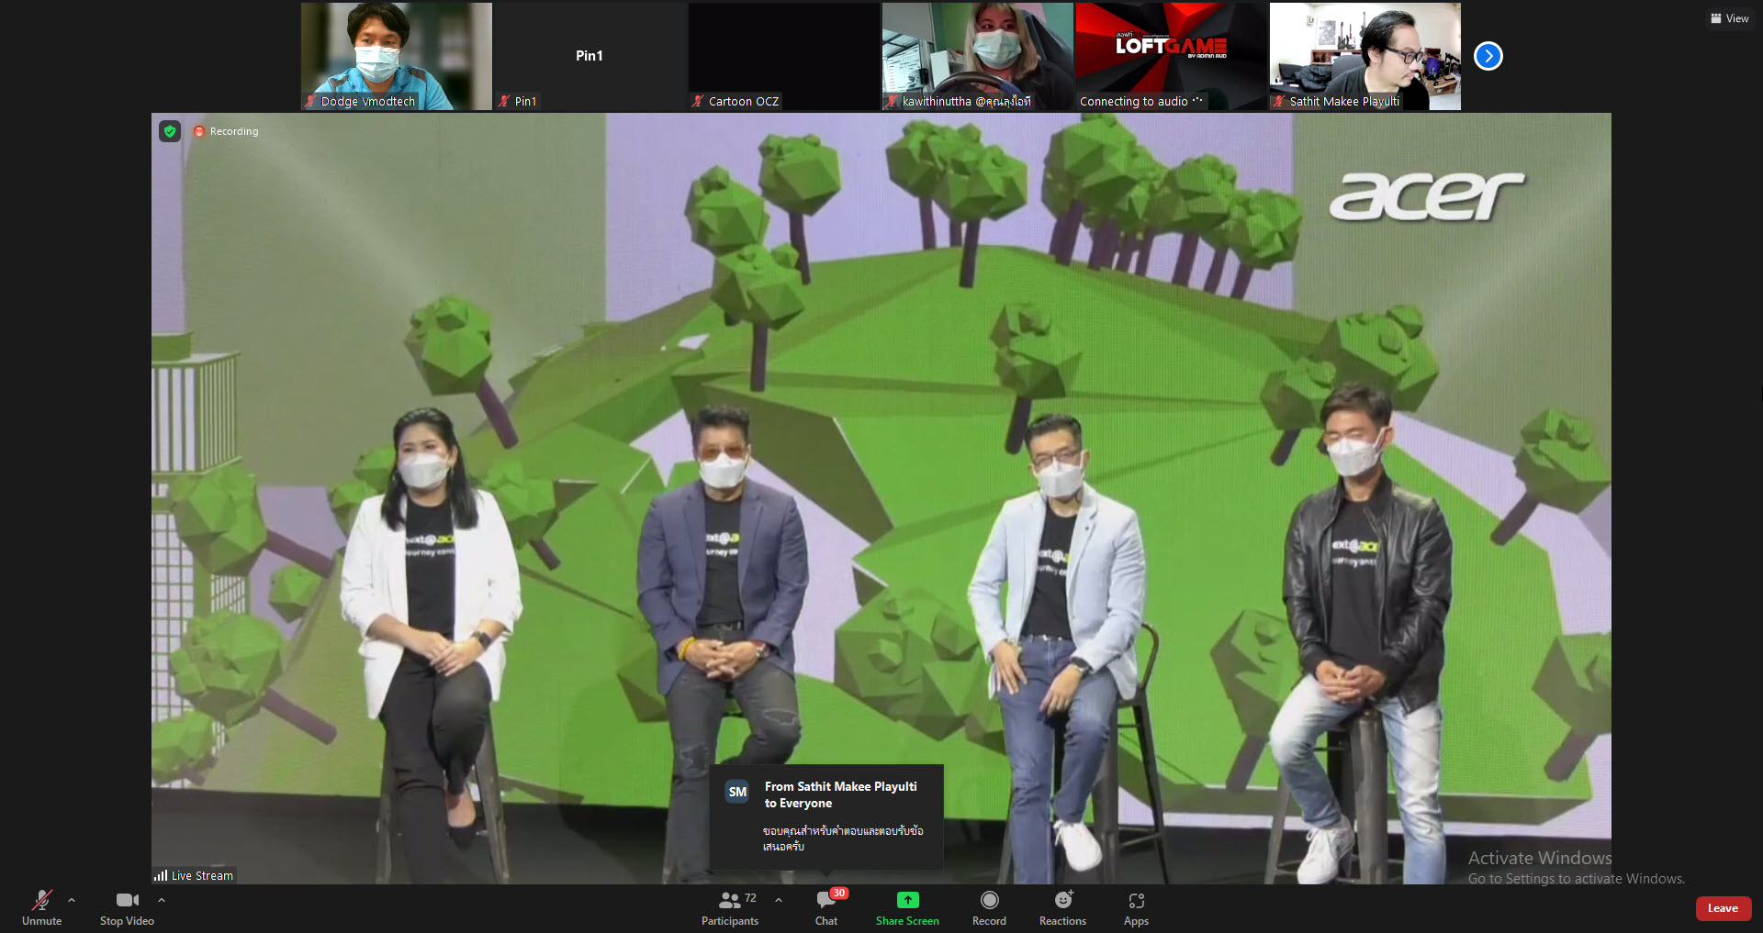Screen dimensions: 1763x933
Task: Click the Recording indicator
Action: 225,131
